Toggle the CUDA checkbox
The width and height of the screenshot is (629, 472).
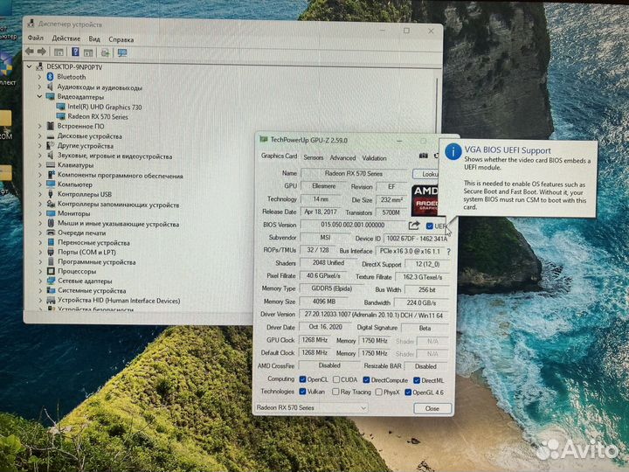coord(338,379)
